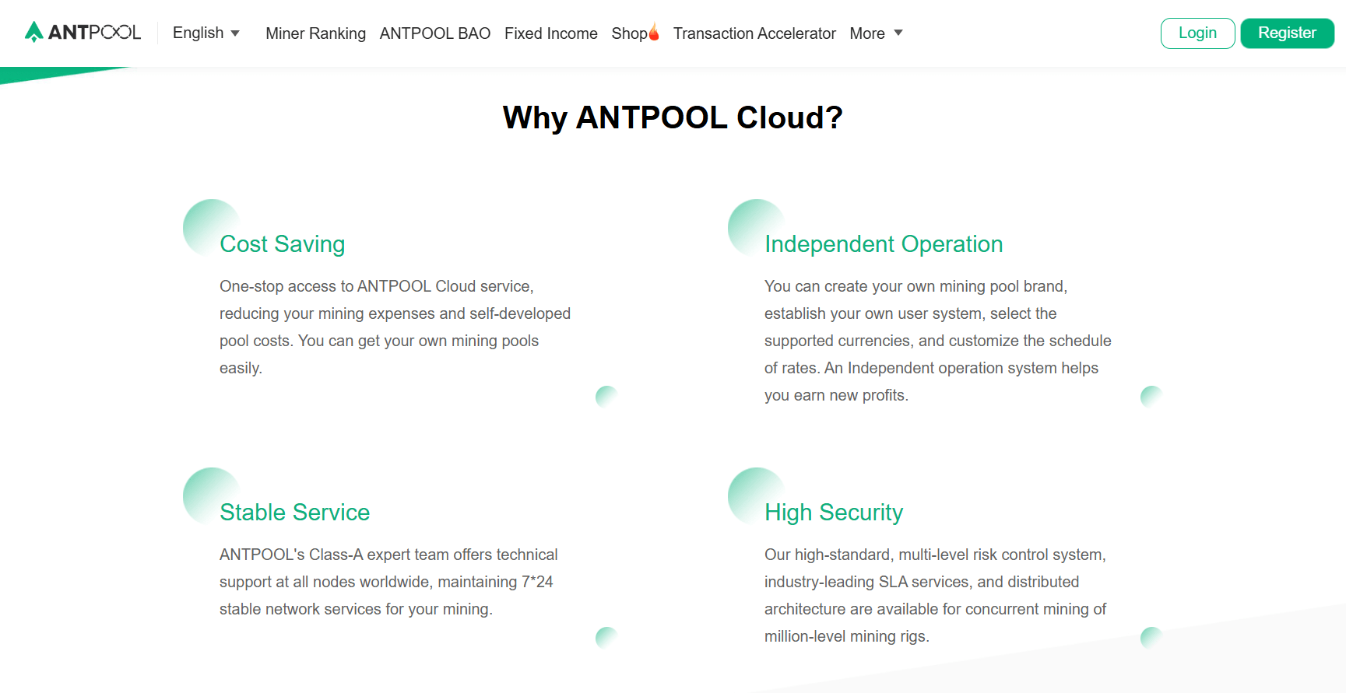
Task: Click text 'you earn new profits.'
Action: (x=836, y=395)
